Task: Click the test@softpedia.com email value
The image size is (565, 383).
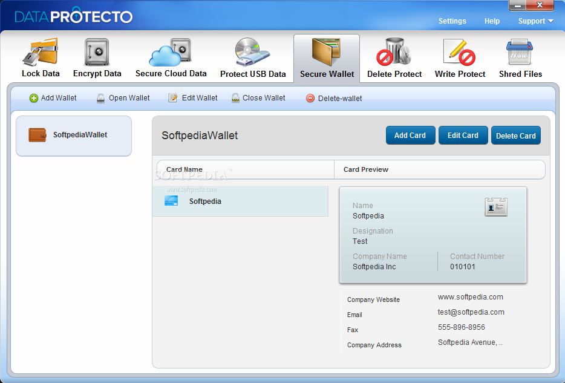Action: pyautogui.click(x=471, y=312)
